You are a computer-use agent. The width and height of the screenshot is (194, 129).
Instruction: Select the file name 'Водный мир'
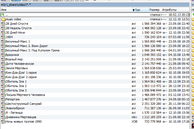[14, 59]
